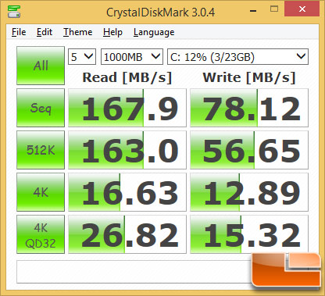This screenshot has width=325, height=296.
Task: Expand the test count dropdown showing 5
Action: pos(82,56)
